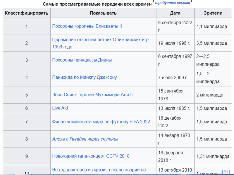The height and width of the screenshot is (175, 234).
Task: Follow the 'Похороны принцессы Дианы' link
Action: tap(82, 60)
